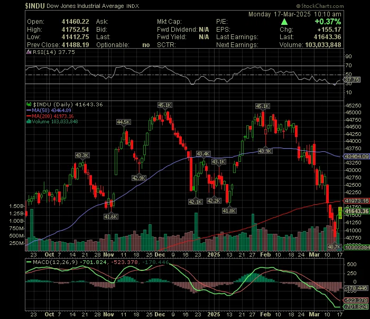Click the 41.6K low label
Viewport: 370px width, 319px height.
[110, 216]
